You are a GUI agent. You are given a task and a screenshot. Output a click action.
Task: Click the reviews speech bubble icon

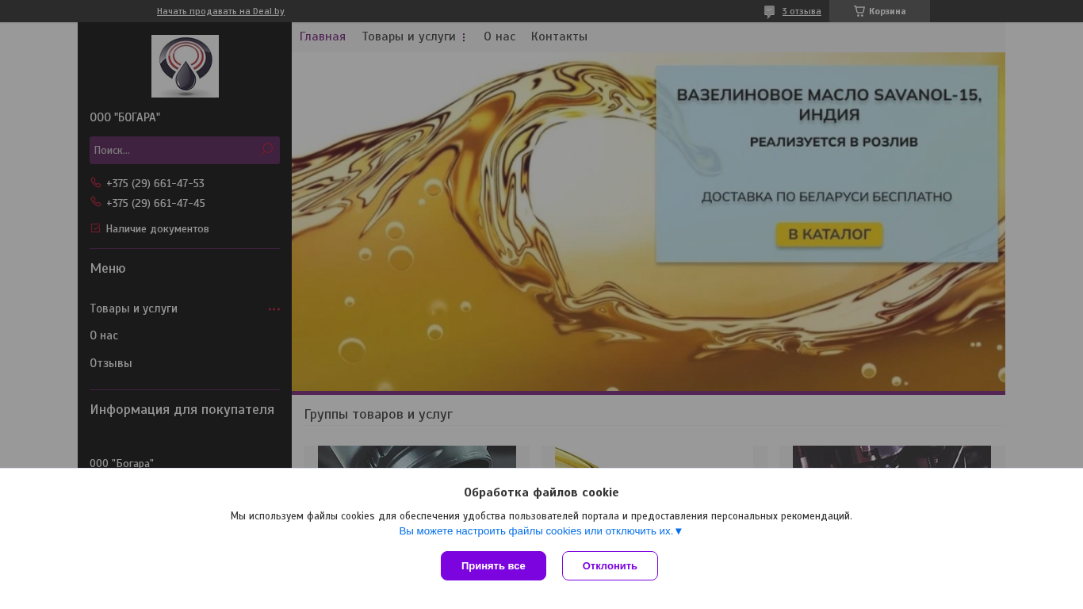point(769,11)
